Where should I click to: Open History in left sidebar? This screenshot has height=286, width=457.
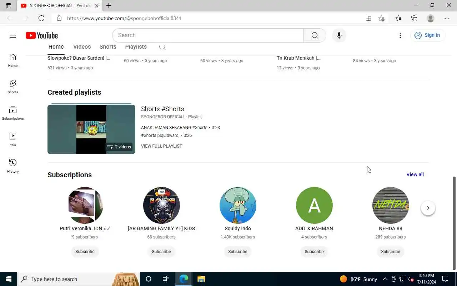pos(13,166)
